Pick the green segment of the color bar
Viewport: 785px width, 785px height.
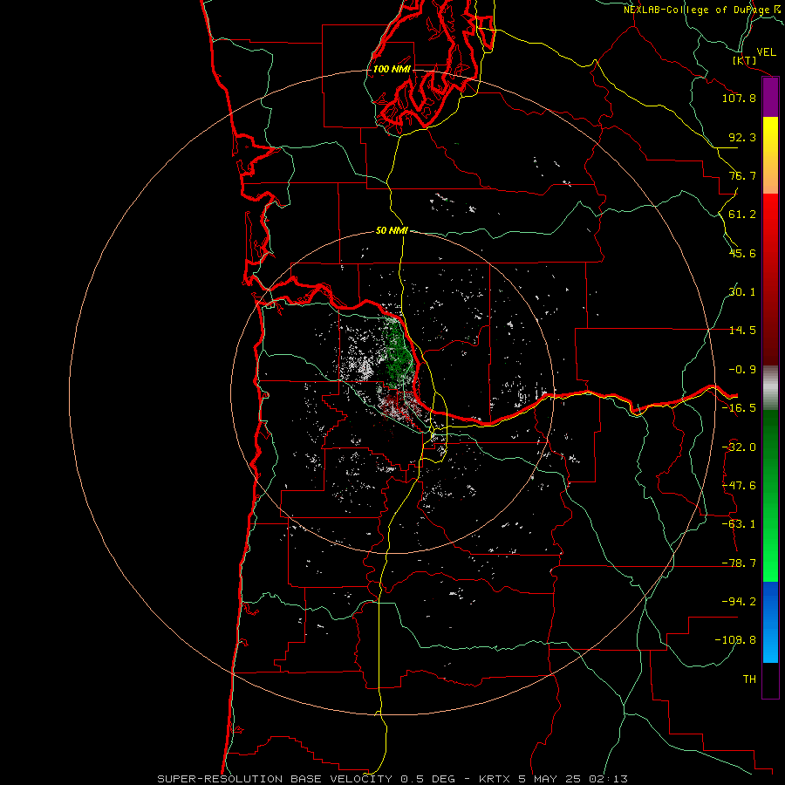770,495
